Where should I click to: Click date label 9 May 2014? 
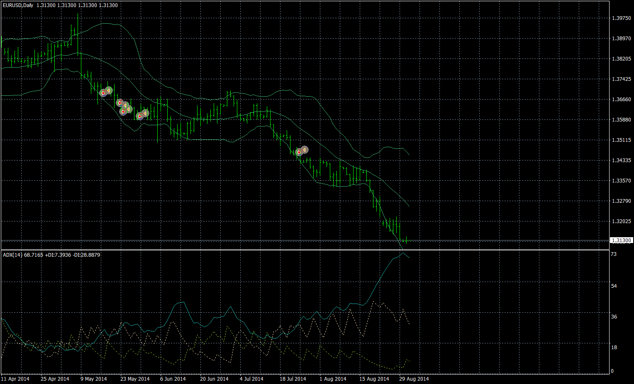(94, 379)
